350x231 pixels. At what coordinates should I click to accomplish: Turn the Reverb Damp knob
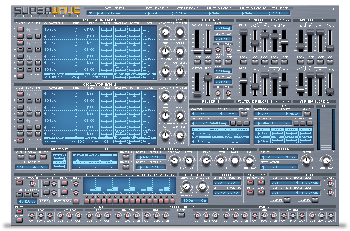235,161
